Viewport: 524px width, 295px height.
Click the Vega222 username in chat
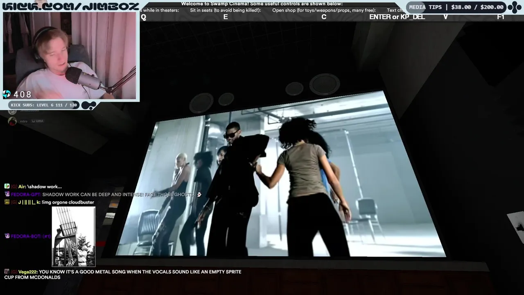[27, 272]
